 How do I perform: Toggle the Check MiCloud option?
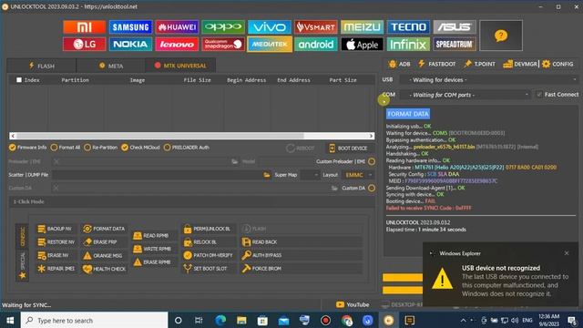point(125,148)
